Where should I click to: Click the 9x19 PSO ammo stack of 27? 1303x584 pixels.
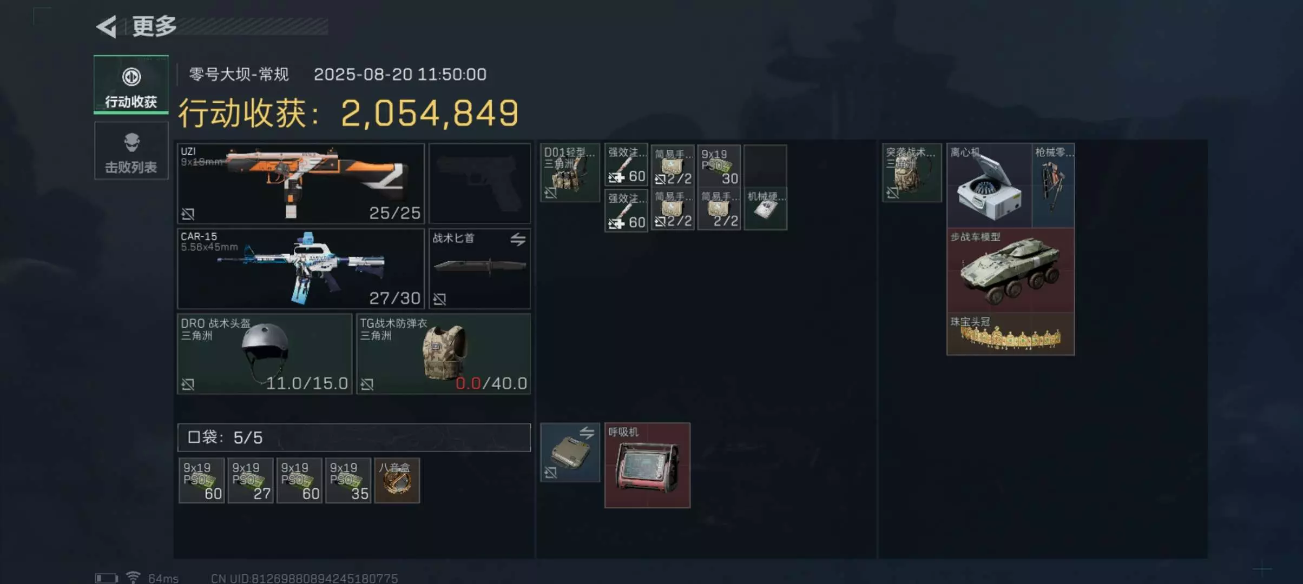click(x=251, y=481)
